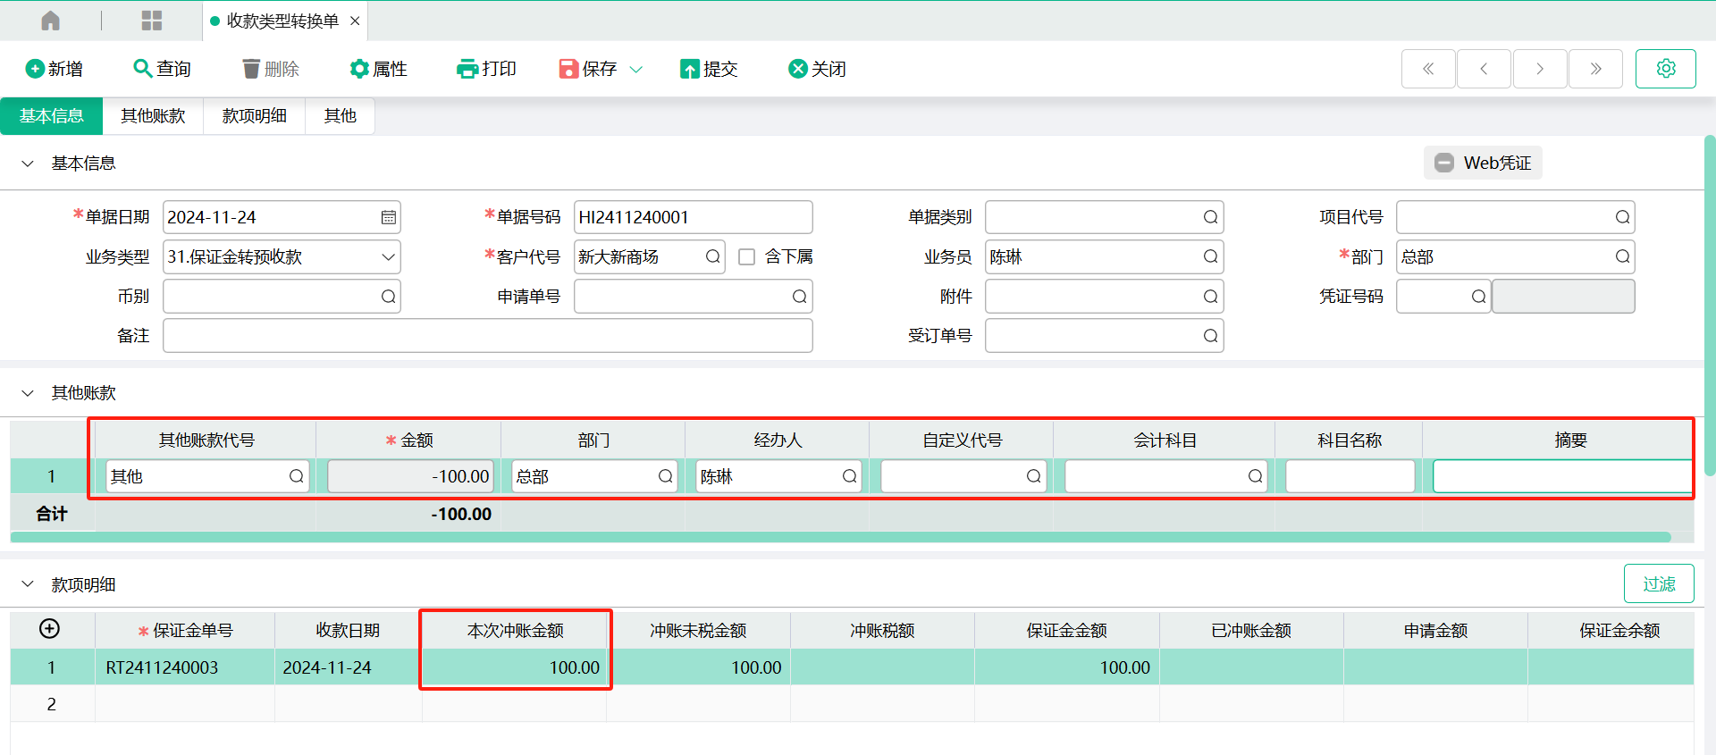The image size is (1716, 755).
Task: Open the 查询 search tool
Action: (x=162, y=69)
